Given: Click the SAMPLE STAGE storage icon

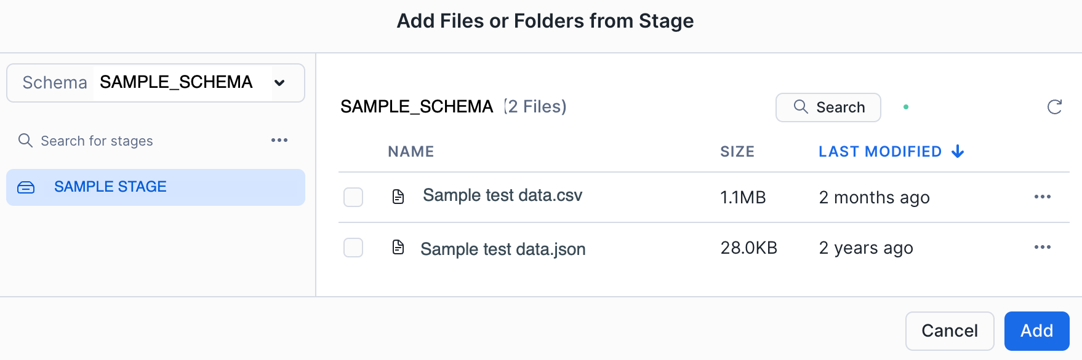Looking at the screenshot, I should point(26,187).
